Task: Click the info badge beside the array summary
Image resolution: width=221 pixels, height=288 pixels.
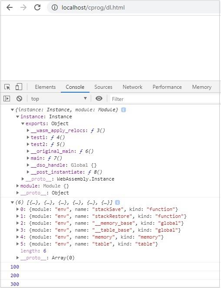Action: (117, 203)
